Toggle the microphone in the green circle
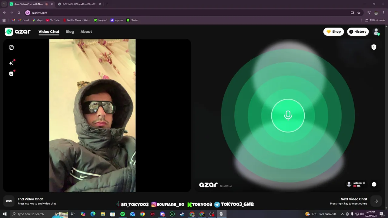Viewport: 388px width, 218px height. 288,115
